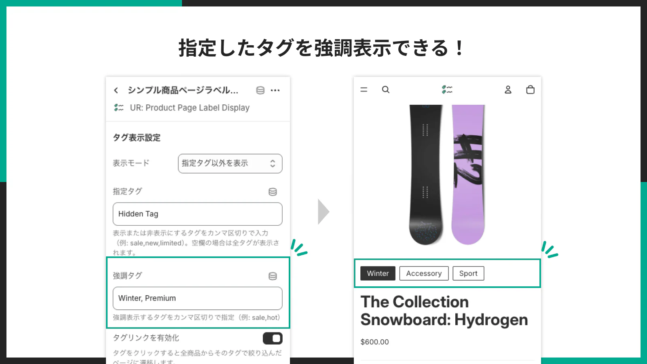Click the Winter, Premium 強調タグ input

(x=197, y=298)
